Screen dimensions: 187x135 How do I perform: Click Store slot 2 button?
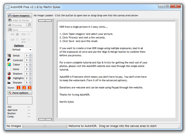[24, 88]
